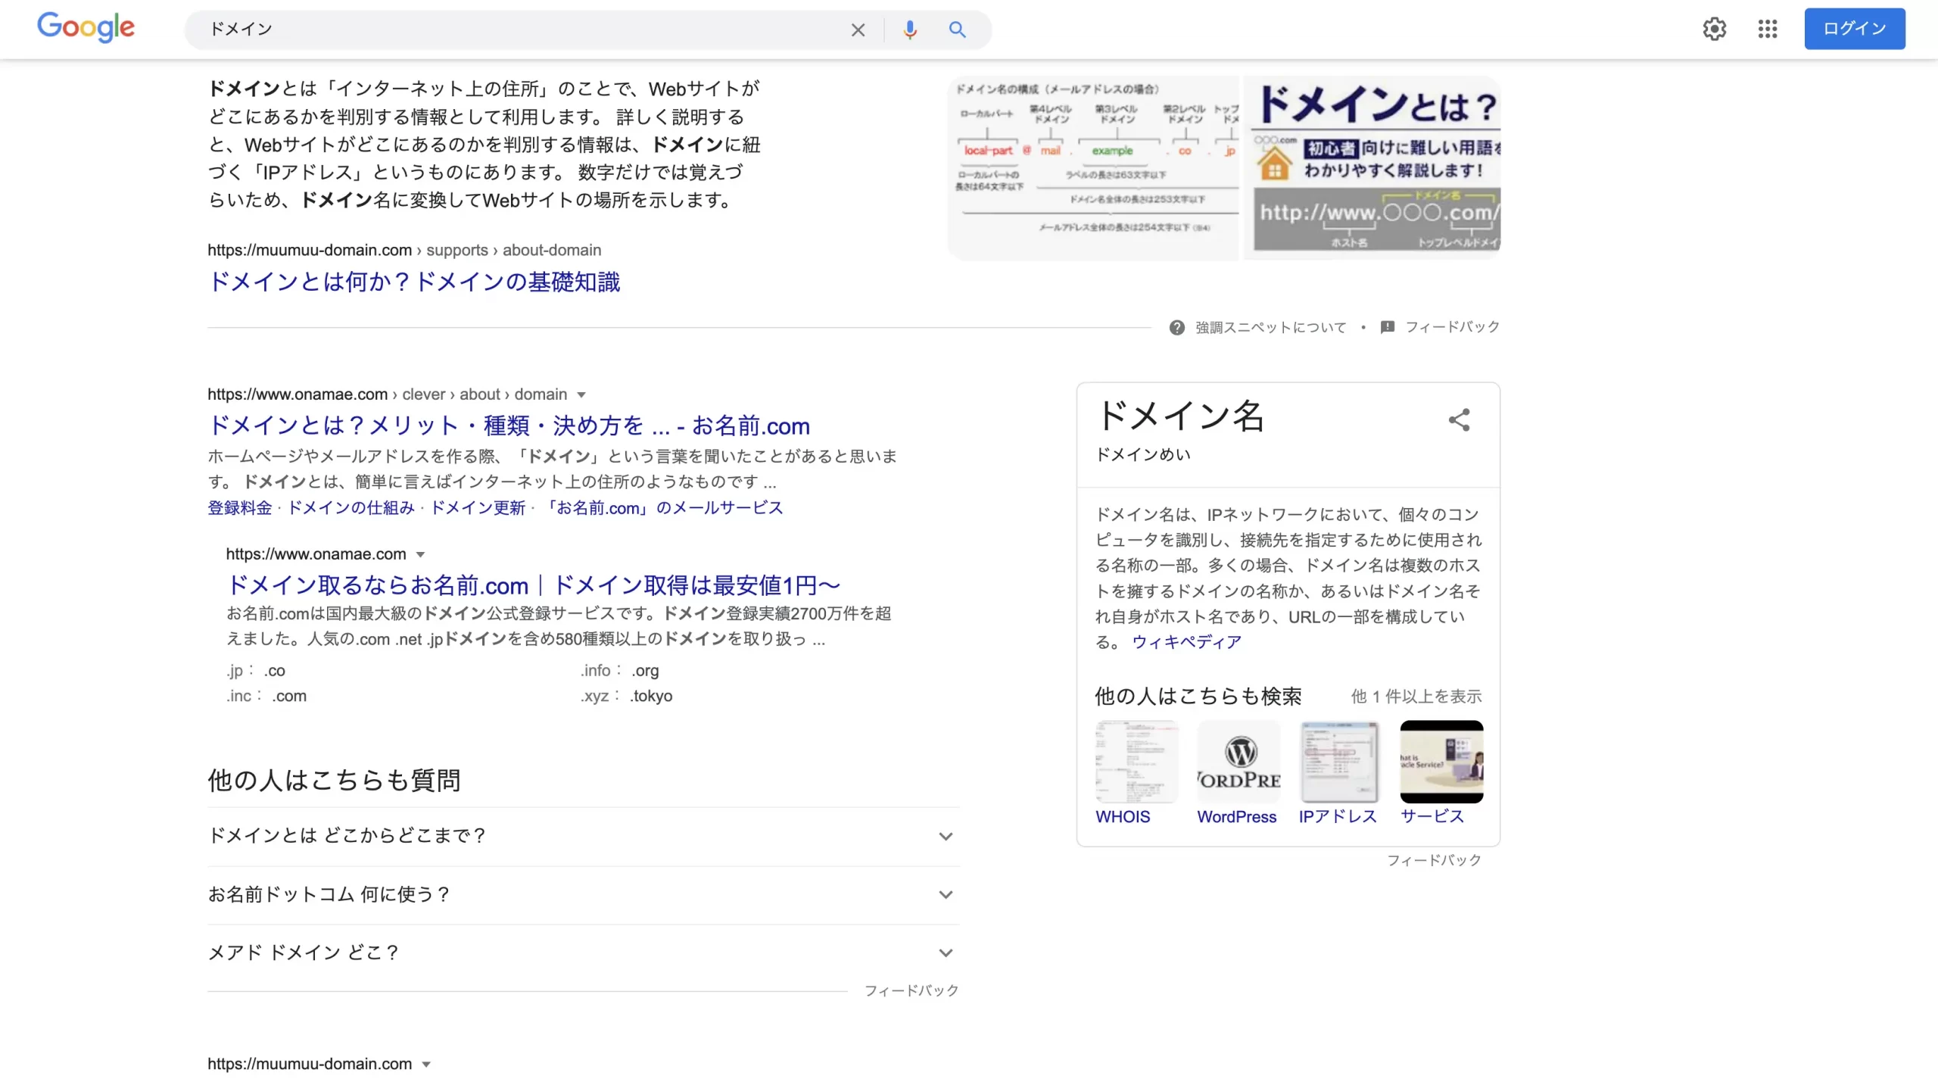This screenshot has width=1938, height=1082.
Task: Open the WordPress logo thumbnail
Action: (x=1239, y=761)
